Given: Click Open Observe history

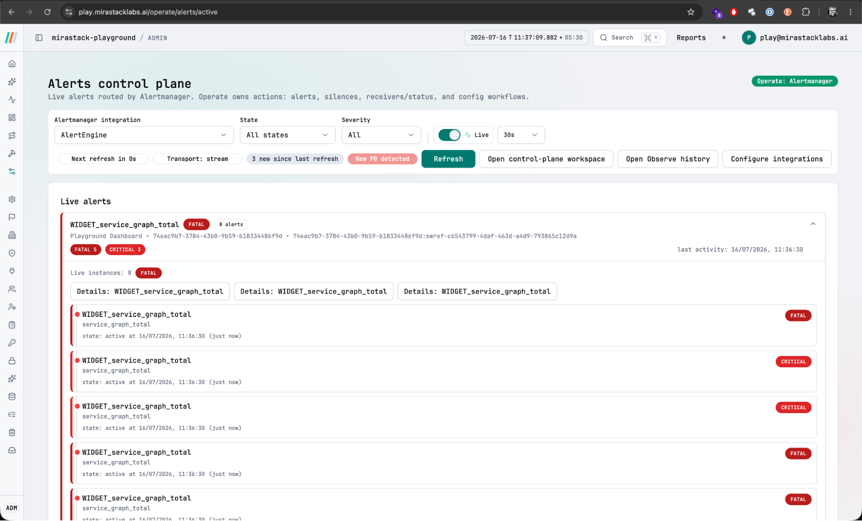Looking at the screenshot, I should (x=668, y=159).
